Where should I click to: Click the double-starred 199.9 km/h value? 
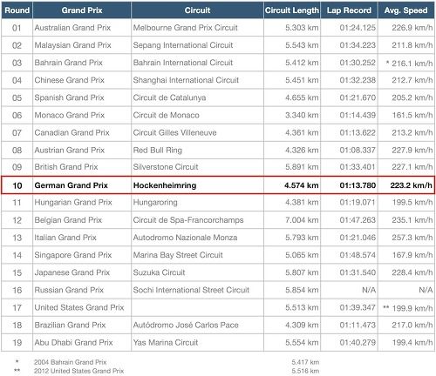408,308
